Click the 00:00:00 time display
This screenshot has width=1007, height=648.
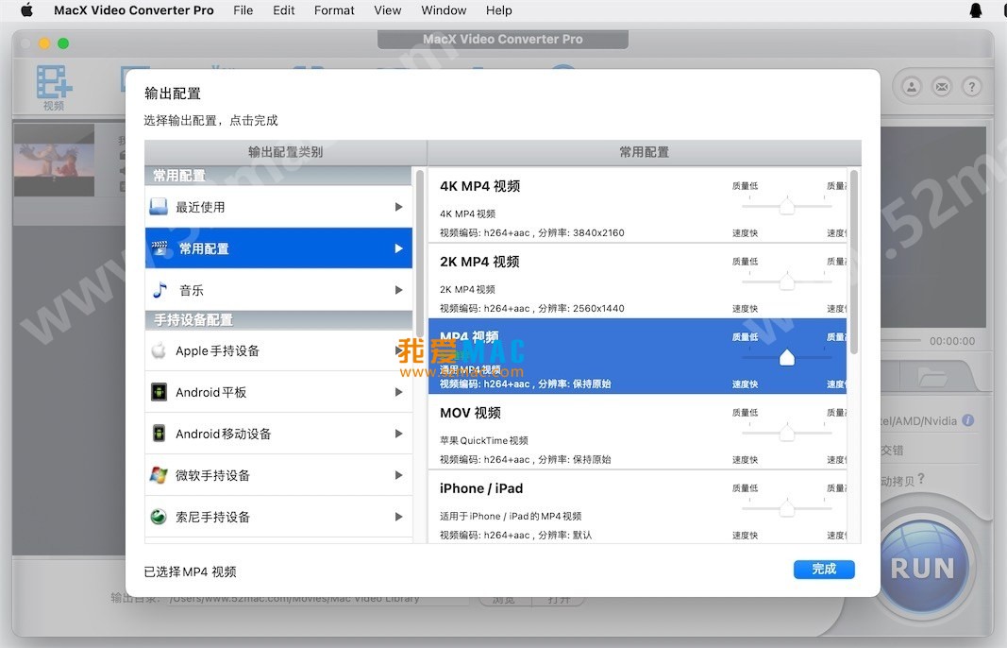(951, 341)
